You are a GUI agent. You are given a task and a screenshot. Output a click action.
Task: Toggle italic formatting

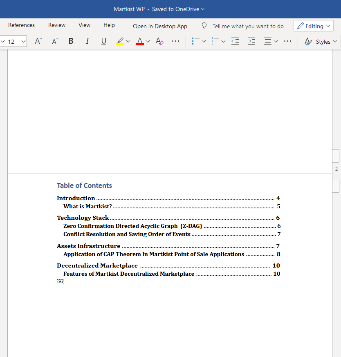pyautogui.click(x=87, y=41)
